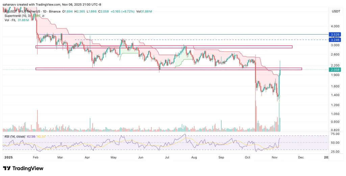Screen dimensions: 346x176
Task: Click the TradingView logo icon
Action: click(7, 168)
